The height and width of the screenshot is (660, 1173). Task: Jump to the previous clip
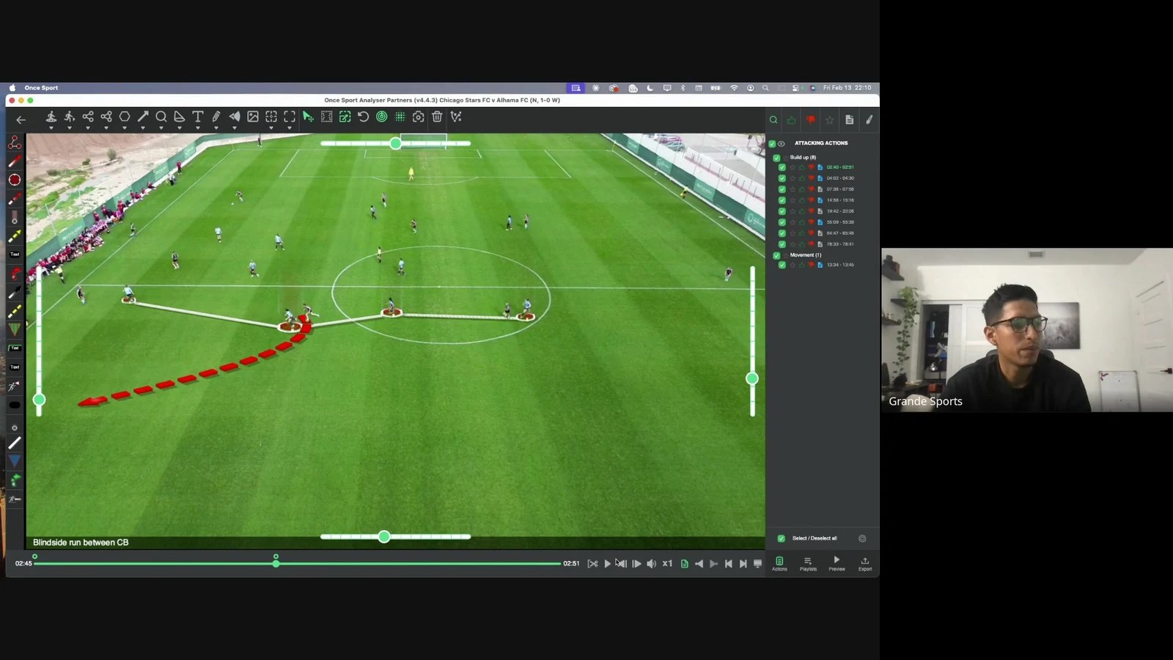tap(728, 564)
